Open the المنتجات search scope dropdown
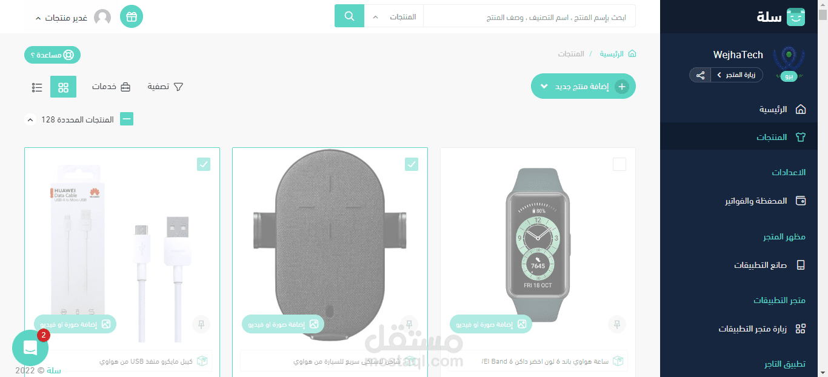This screenshot has height=377, width=828. tap(394, 16)
